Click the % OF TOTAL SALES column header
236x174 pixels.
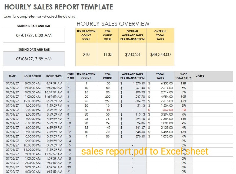click(183, 76)
